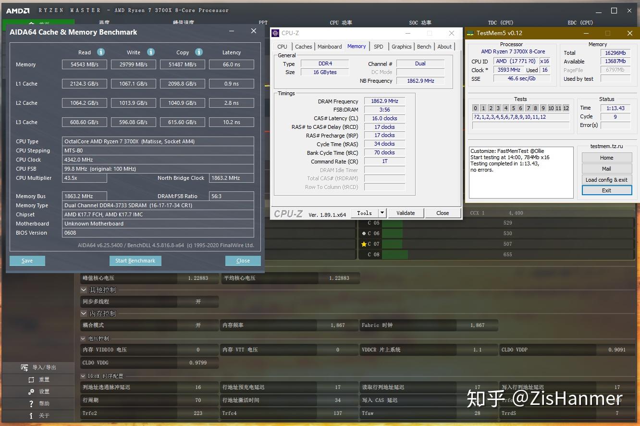Click the 内存频率 value 1,867
This screenshot has height=426, width=640.
tap(337, 325)
